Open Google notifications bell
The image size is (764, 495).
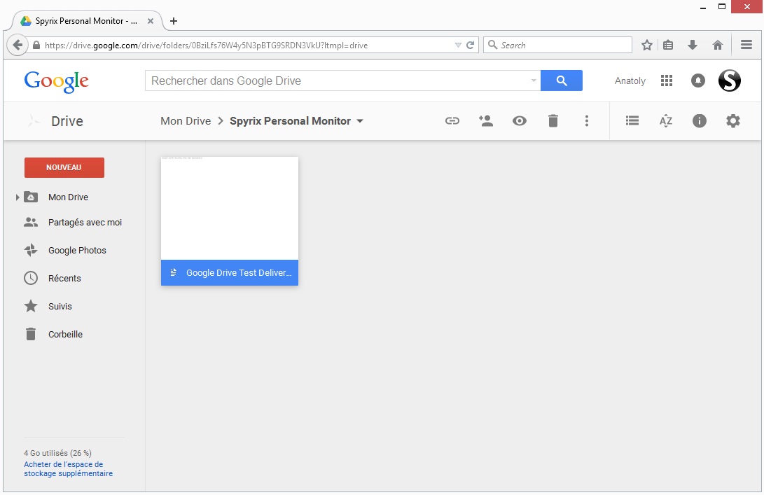click(x=697, y=81)
